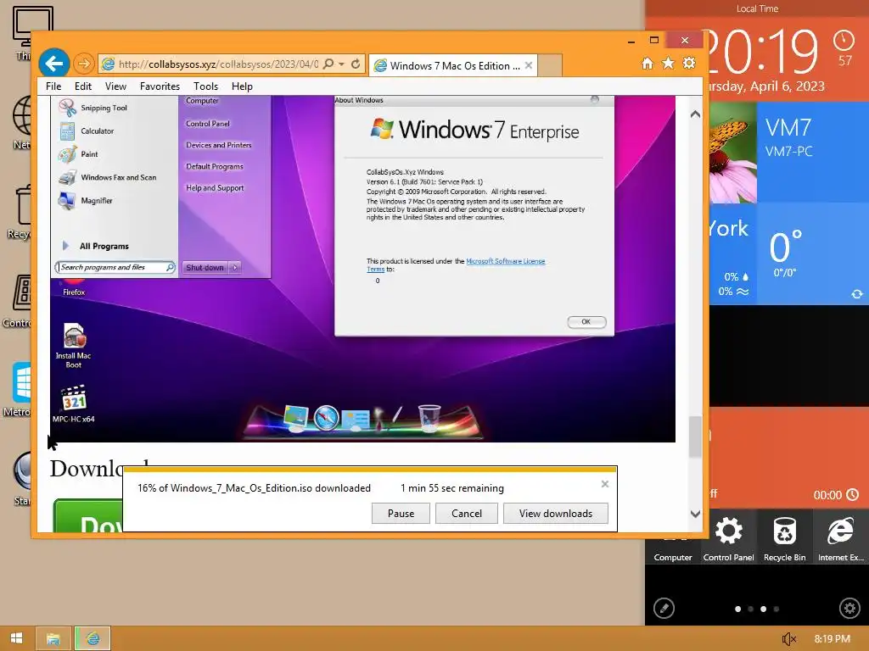The width and height of the screenshot is (869, 651).
Task: Click the browser Forward arrow button
Action: point(84,64)
